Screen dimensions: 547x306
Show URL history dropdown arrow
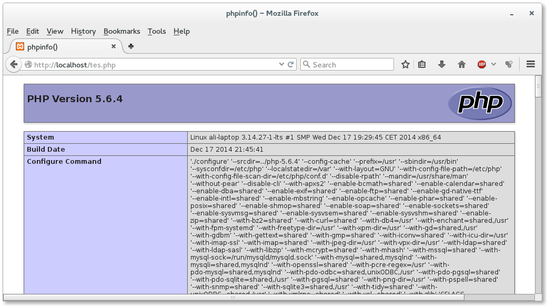point(281,65)
